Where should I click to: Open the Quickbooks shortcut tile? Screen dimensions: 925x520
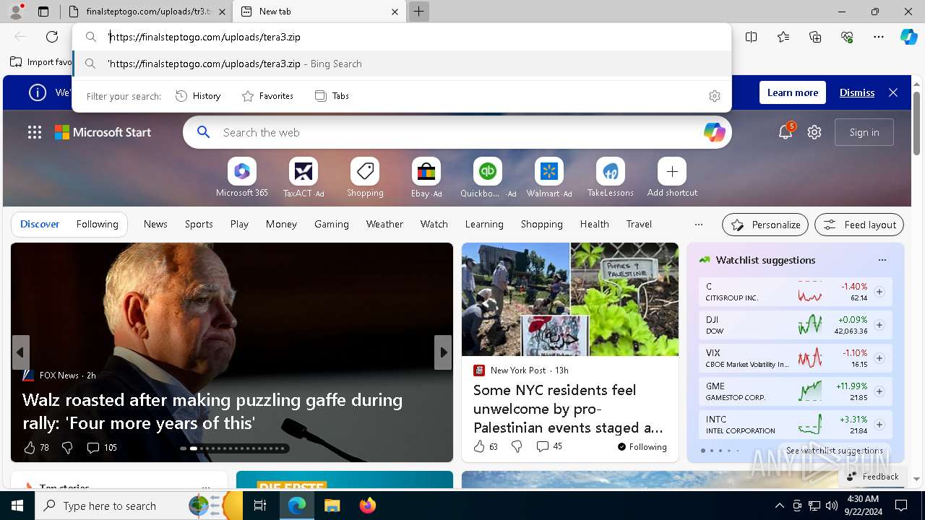pyautogui.click(x=488, y=178)
